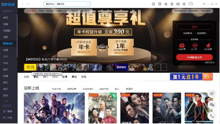This screenshot has width=220, height=124.
Task: Open 游戏特权 link
Action: (193, 11)
